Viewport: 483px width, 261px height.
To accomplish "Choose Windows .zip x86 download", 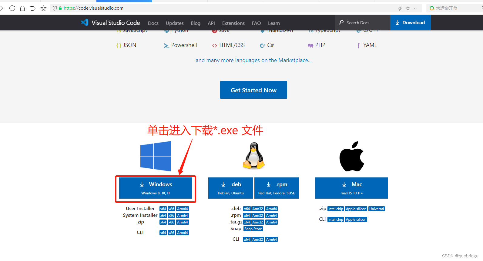I will 171,222.
